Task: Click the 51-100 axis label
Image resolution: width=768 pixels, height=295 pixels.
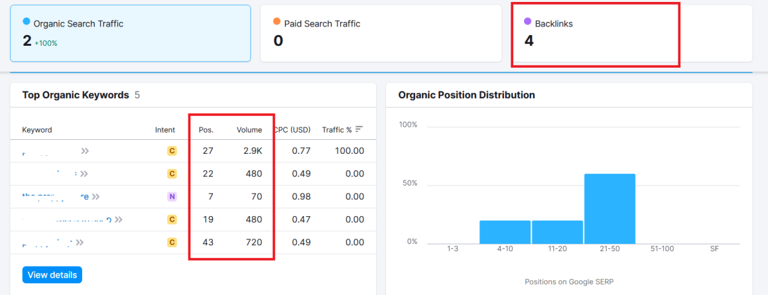Action: [662, 249]
